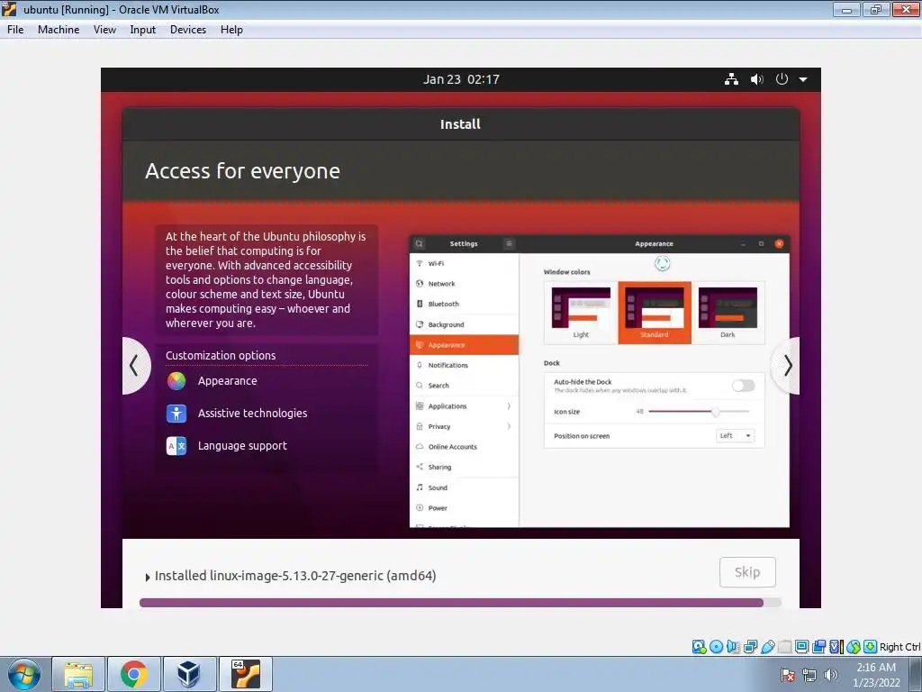The image size is (922, 692).
Task: Click the audio status icon in VirtualBox
Action: coord(733,647)
